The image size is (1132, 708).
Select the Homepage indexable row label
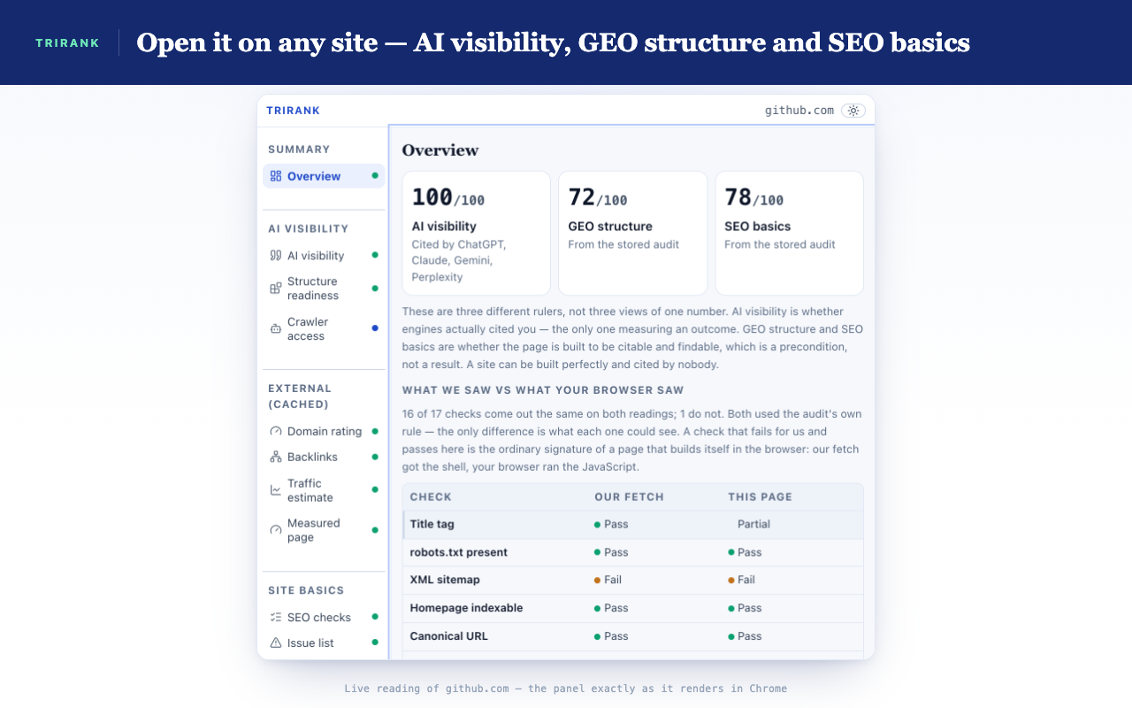466,608
